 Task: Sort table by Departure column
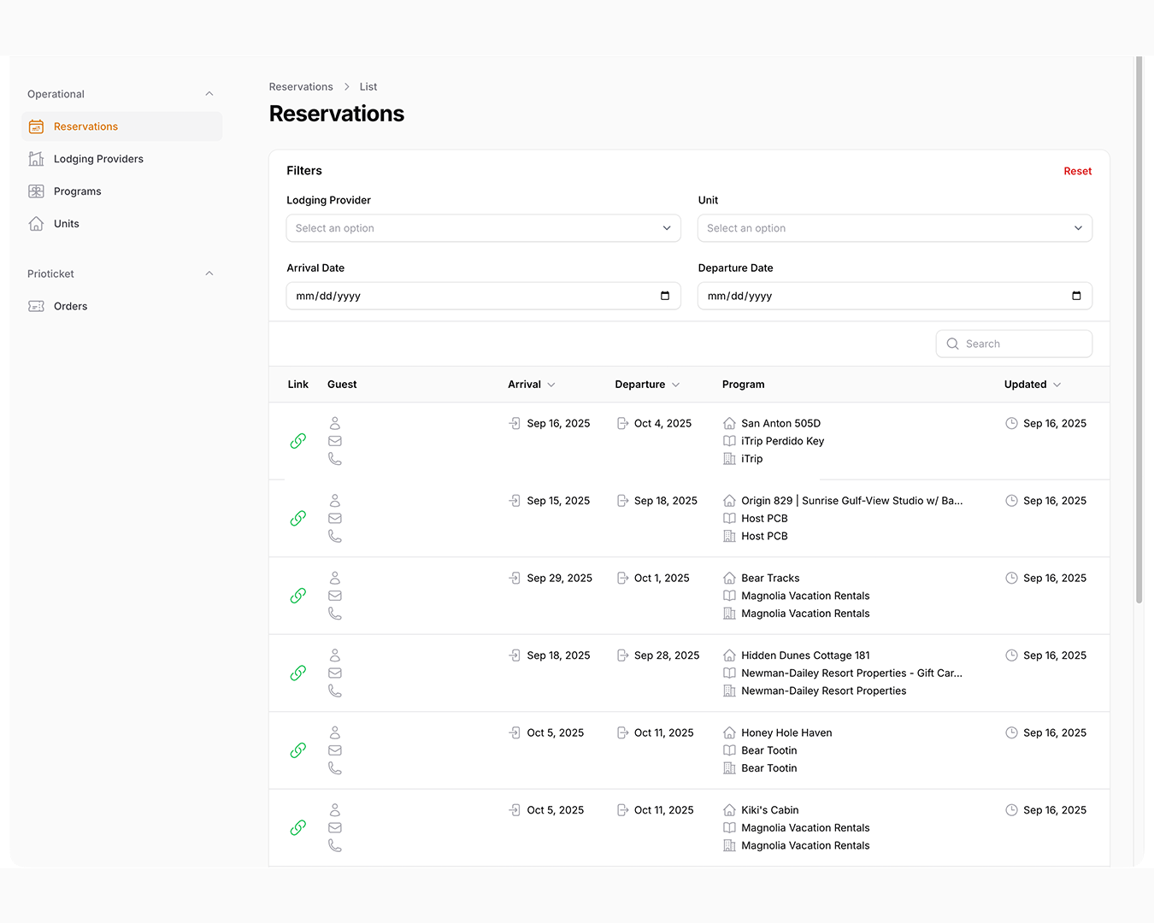point(647,385)
